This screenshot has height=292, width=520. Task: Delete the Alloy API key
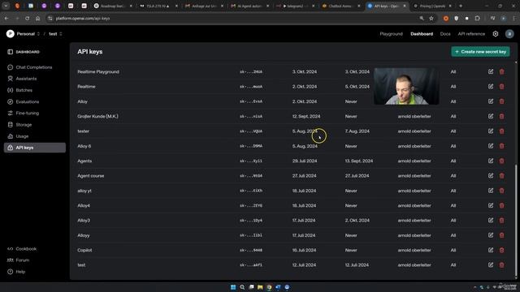pyautogui.click(x=502, y=101)
